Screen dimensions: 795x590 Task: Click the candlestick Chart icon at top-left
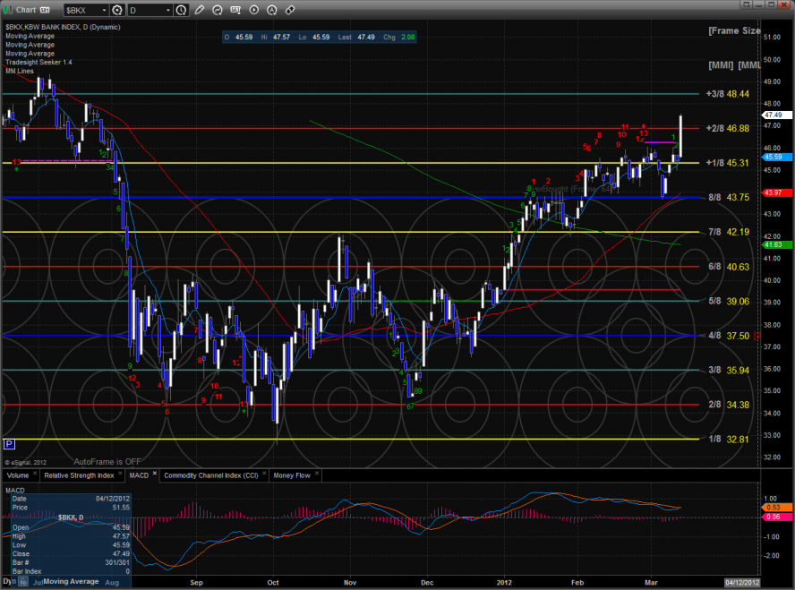point(7,10)
